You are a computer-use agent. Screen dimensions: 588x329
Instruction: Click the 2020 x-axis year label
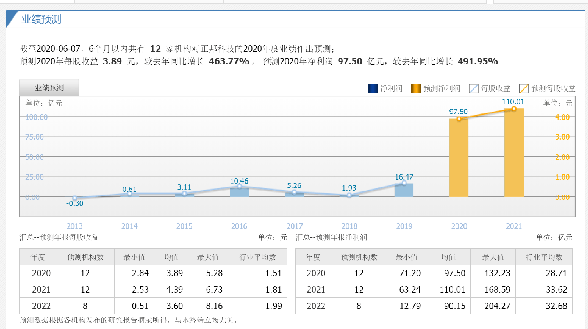pos(459,226)
